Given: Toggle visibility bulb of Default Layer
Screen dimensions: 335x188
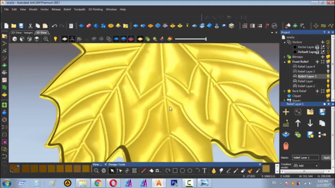Looking at the screenshot, I should coord(328,52).
